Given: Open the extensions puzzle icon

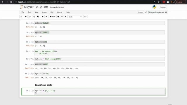Looking at the screenshot, I should click(168, 2).
